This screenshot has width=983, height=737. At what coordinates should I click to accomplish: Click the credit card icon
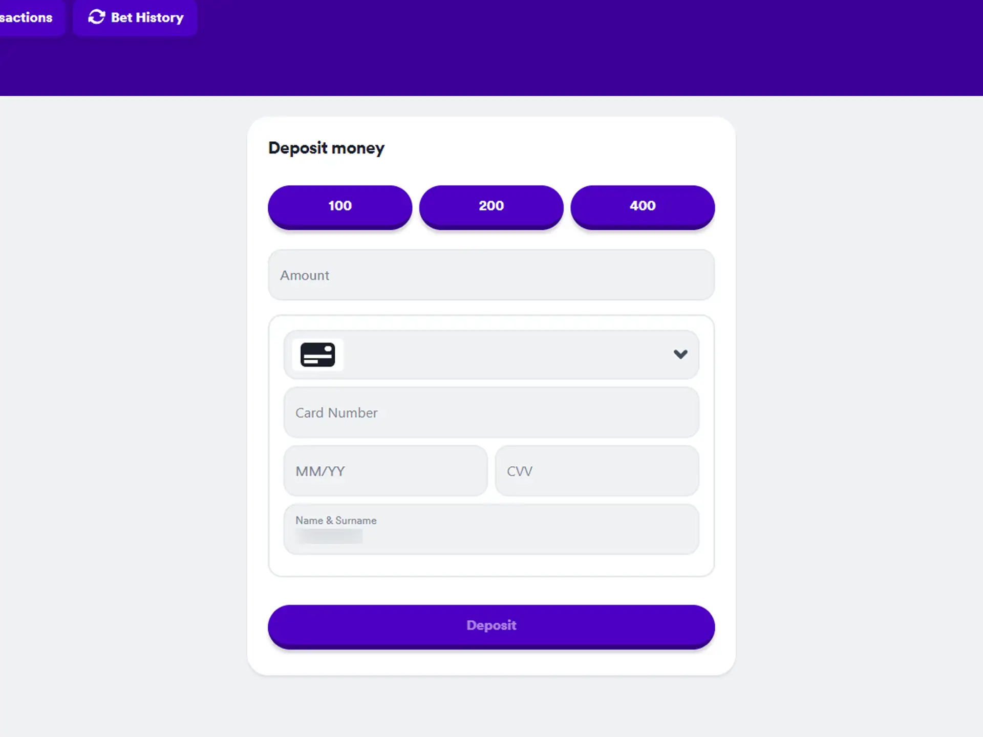[x=318, y=354]
